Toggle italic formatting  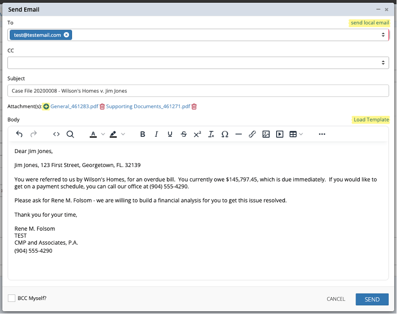[x=156, y=134]
